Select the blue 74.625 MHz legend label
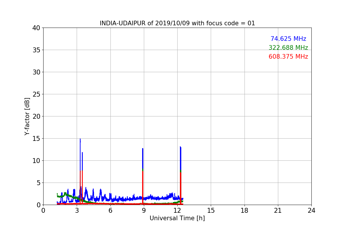 point(288,39)
